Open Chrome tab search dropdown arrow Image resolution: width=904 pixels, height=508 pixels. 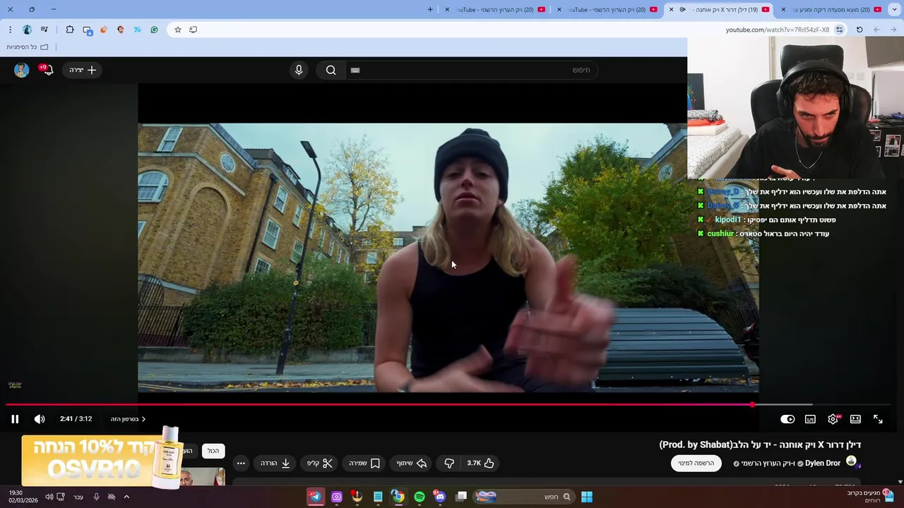[x=893, y=9]
